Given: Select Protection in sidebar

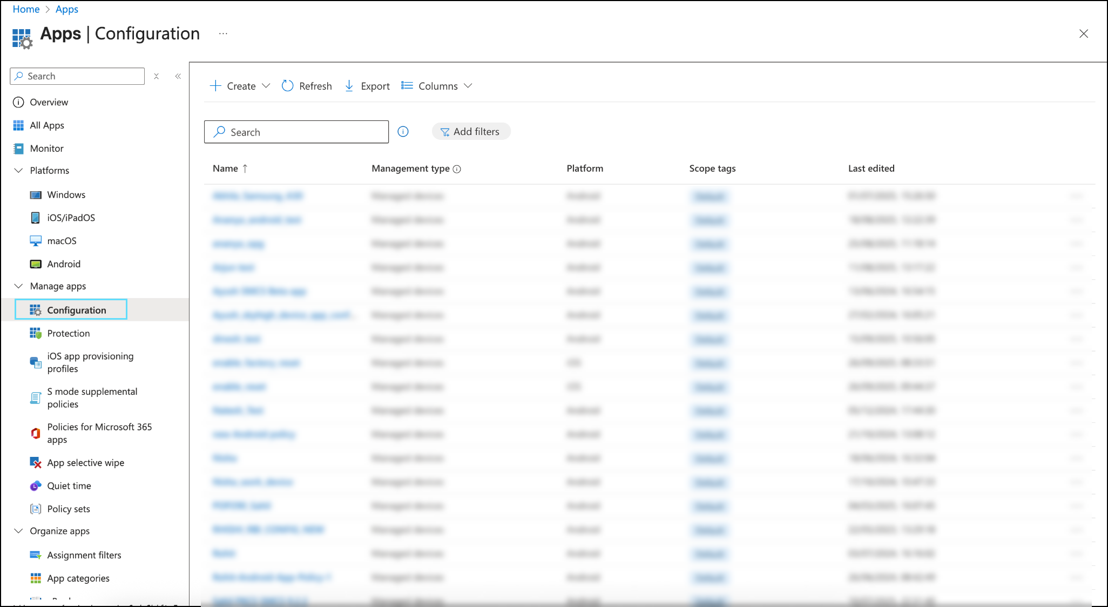Looking at the screenshot, I should 68,333.
